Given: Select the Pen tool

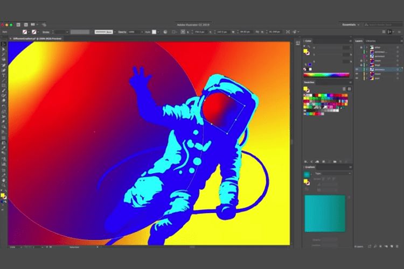Looking at the screenshot, I should click(x=4, y=65).
